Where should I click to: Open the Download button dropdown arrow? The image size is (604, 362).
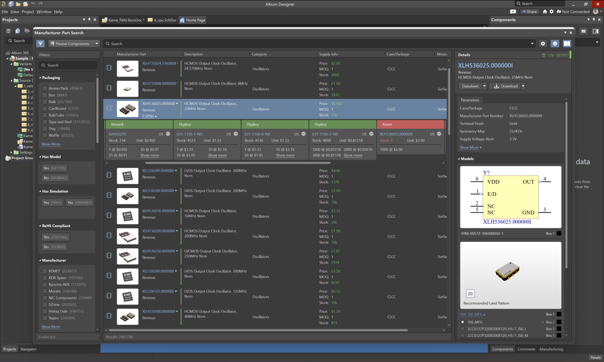click(x=523, y=86)
